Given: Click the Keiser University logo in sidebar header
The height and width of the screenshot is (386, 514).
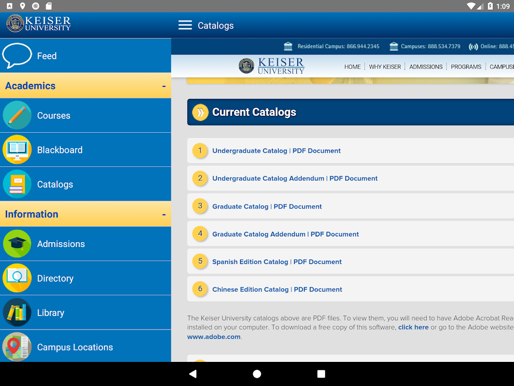Looking at the screenshot, I should (x=39, y=24).
